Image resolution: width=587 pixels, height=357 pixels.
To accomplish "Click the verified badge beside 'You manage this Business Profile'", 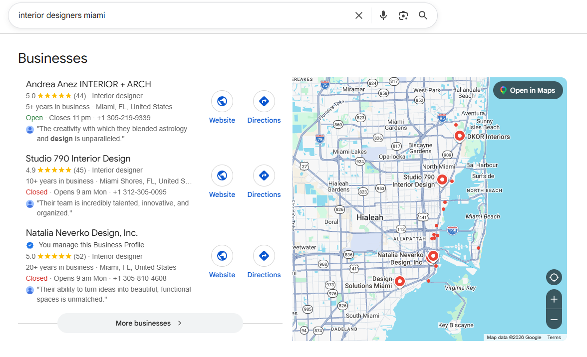I will point(30,245).
